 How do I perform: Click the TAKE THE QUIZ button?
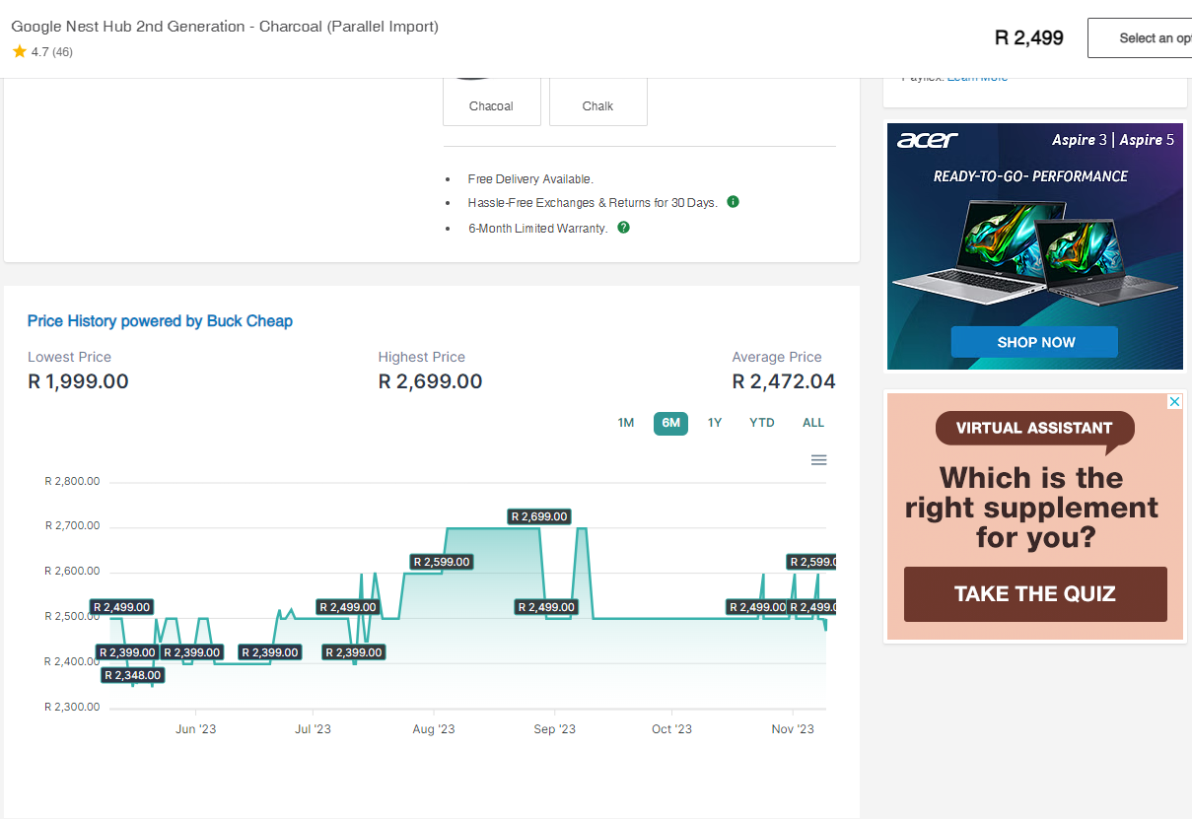click(1035, 594)
